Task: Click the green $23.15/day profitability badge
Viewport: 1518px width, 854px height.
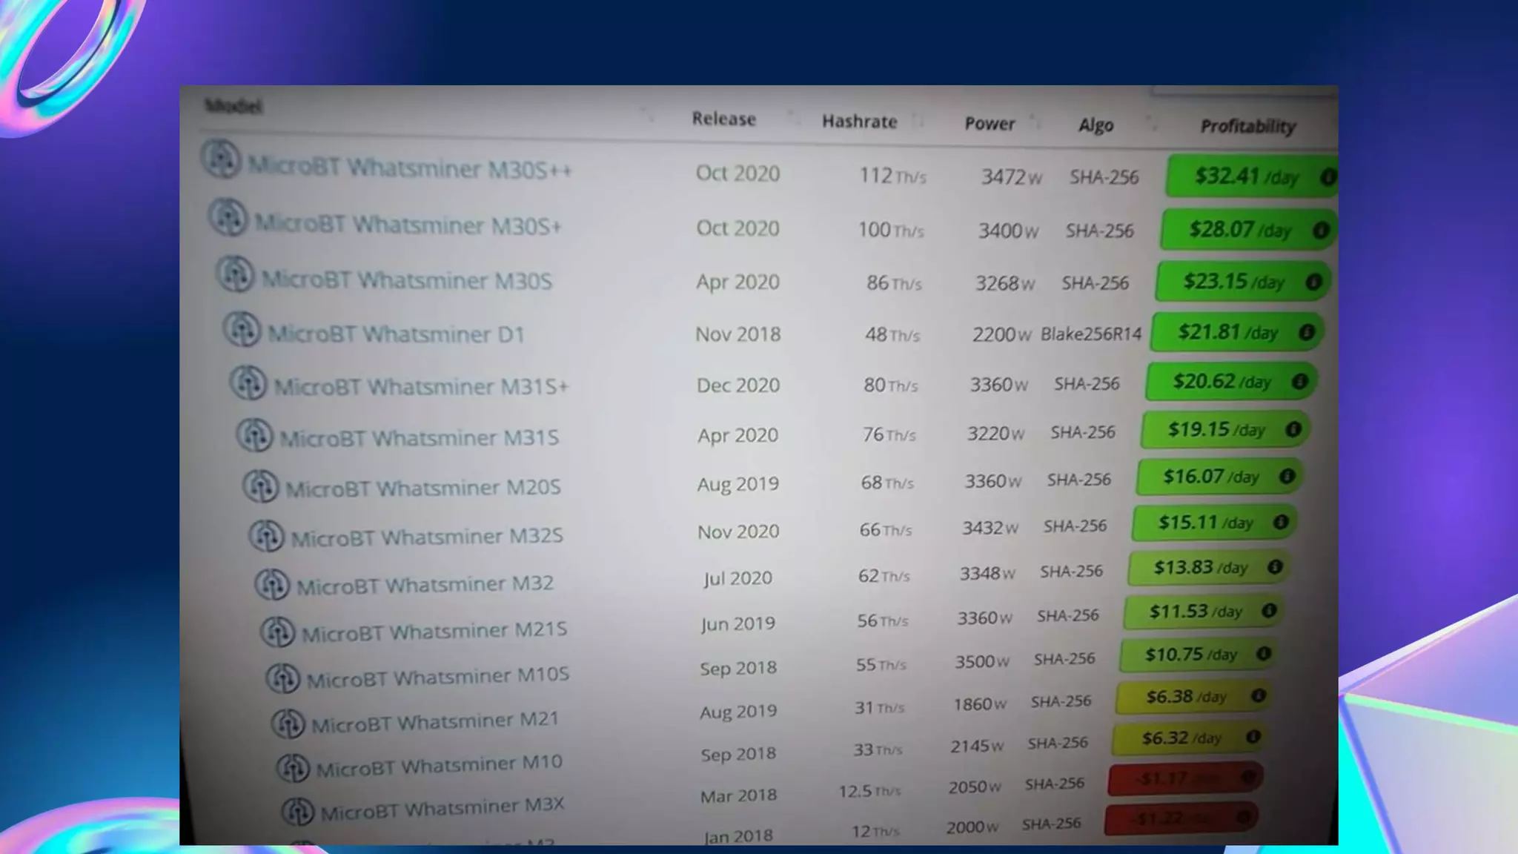Action: 1233,282
